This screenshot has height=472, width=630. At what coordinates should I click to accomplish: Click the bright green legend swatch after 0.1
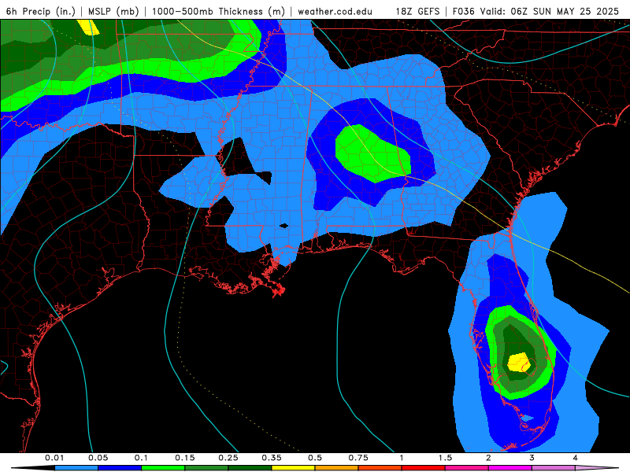[163, 468]
